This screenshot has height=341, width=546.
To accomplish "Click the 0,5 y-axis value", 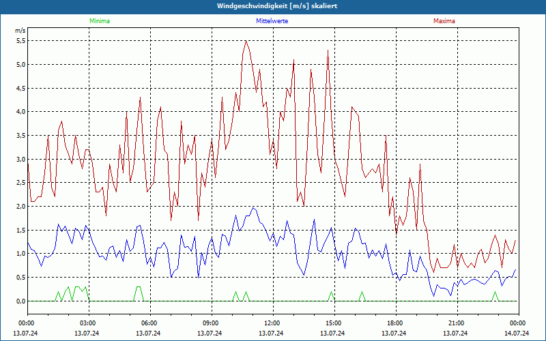I will pyautogui.click(x=21, y=278).
